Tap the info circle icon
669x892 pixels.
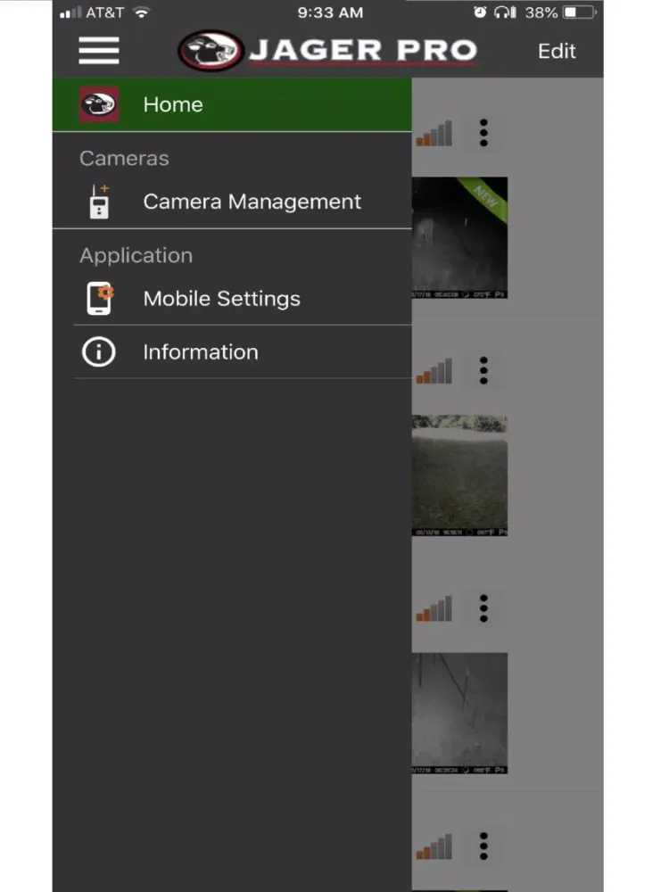pyautogui.click(x=99, y=352)
